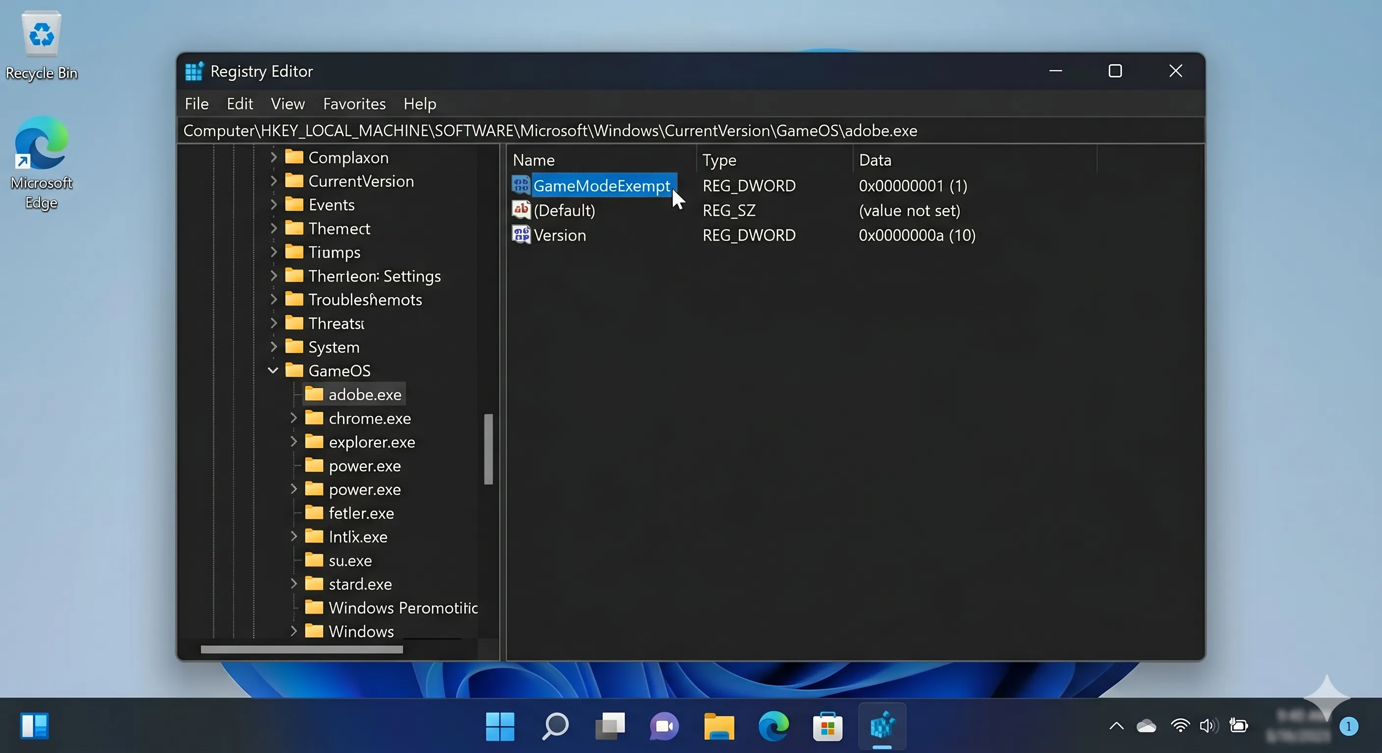The width and height of the screenshot is (1382, 753).
Task: Open the File menu
Action: pos(196,103)
